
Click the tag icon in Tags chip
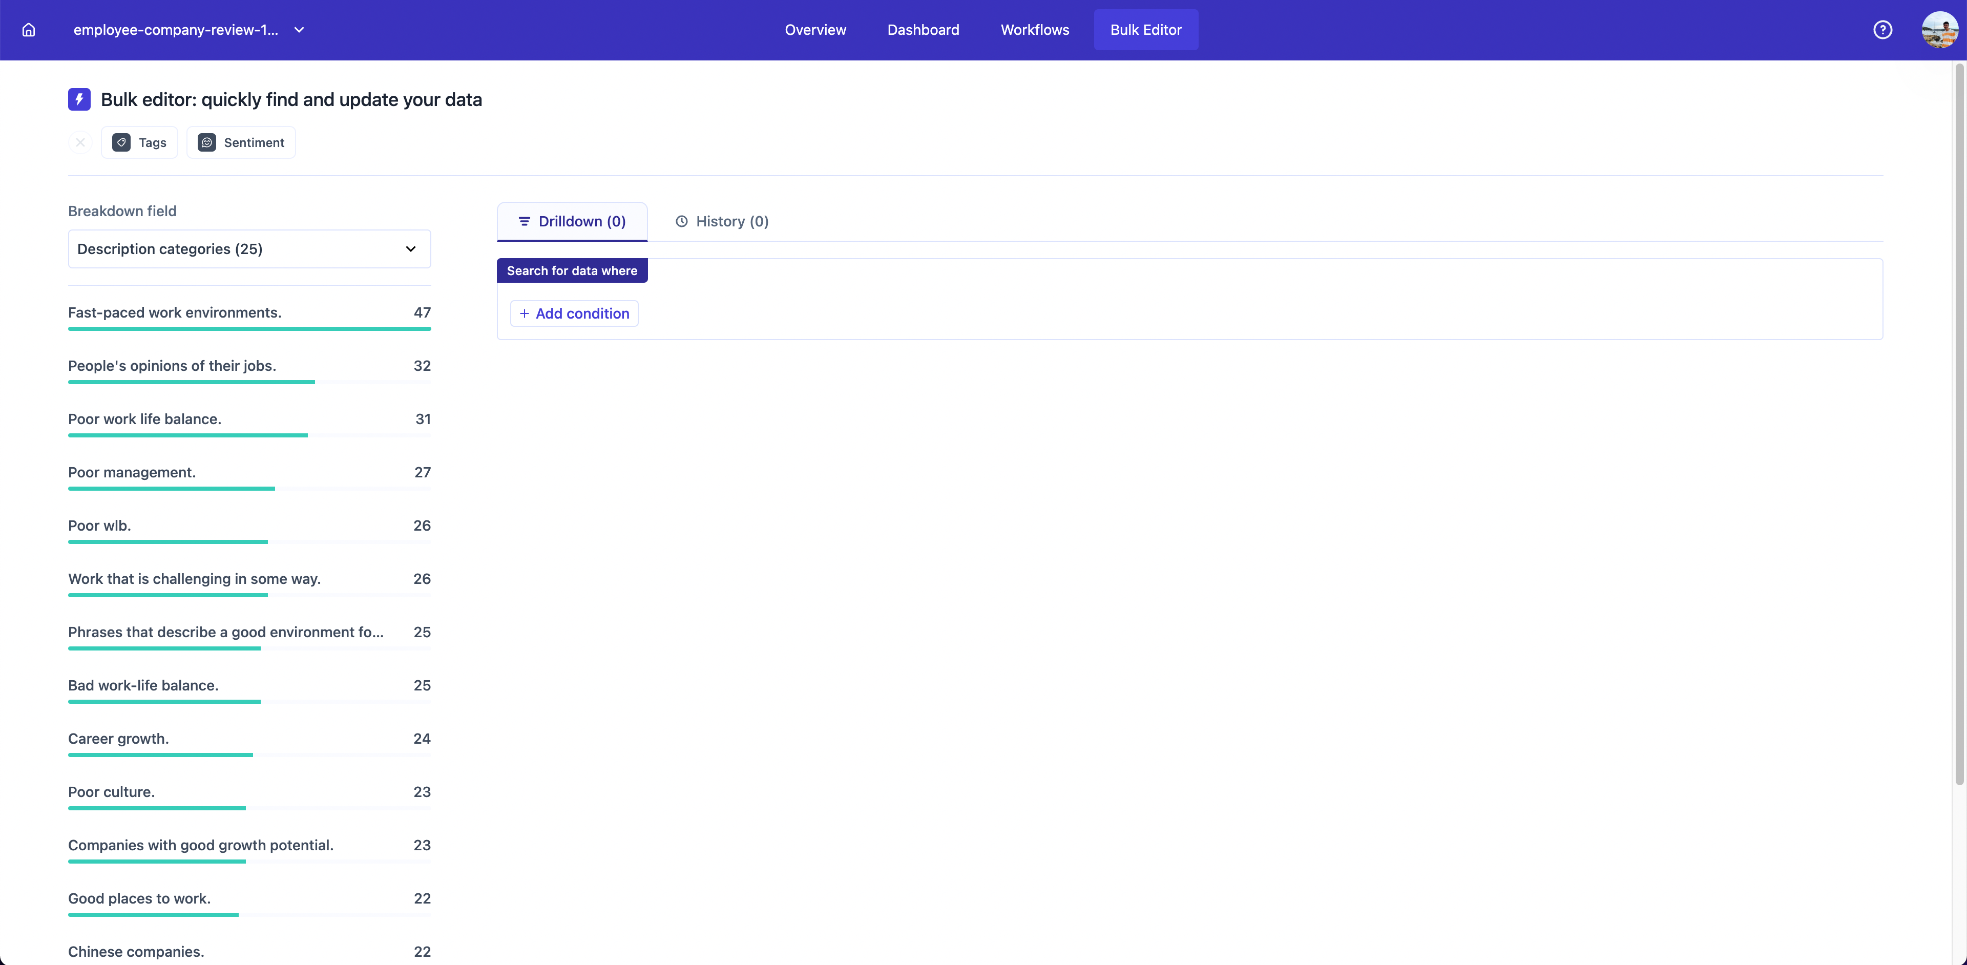[x=121, y=143]
